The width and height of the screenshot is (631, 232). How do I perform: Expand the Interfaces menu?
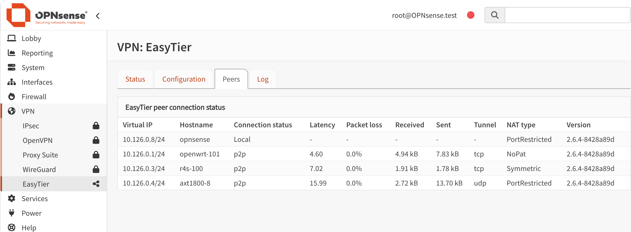37,82
